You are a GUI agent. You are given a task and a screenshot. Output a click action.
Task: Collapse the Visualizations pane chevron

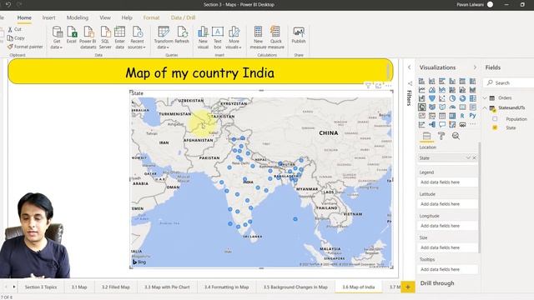tap(475, 67)
